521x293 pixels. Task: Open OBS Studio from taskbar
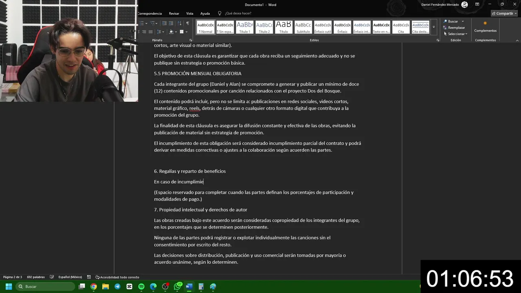click(165, 286)
